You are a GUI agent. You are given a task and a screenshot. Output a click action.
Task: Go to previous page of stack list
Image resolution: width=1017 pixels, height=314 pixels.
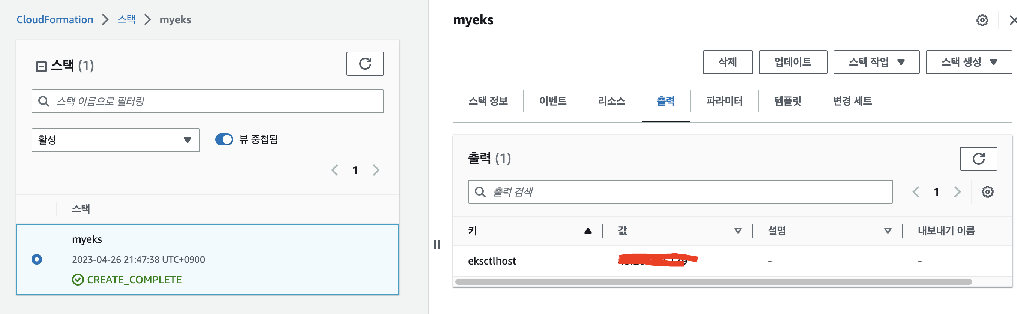[x=335, y=170]
